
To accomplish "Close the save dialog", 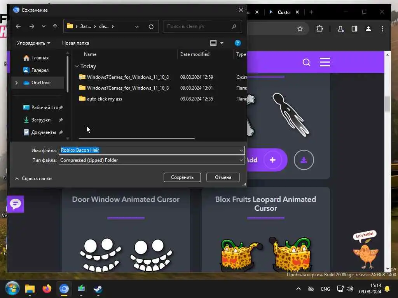I will click(241, 10).
